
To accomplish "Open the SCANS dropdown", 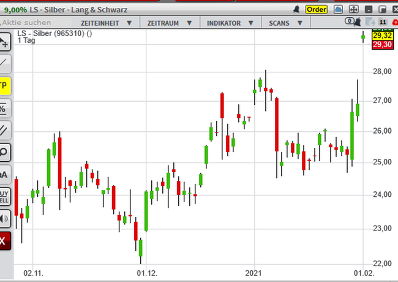I will 286,23.
